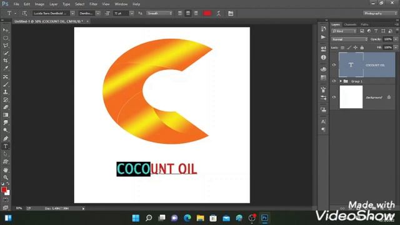Open Windows Start button on taskbar
This screenshot has width=400, height=225.
click(x=136, y=218)
